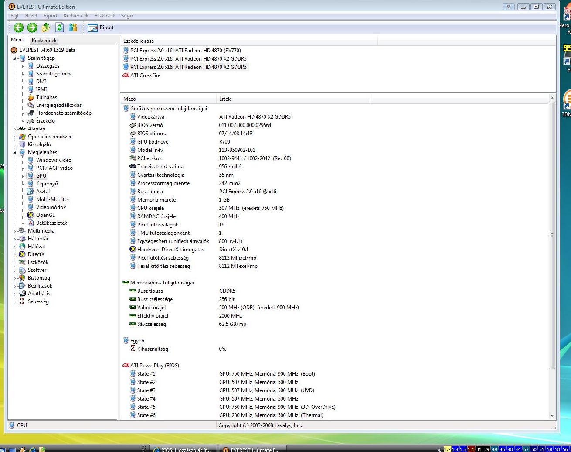The width and height of the screenshot is (571, 452).
Task: Expand the Operációs rendszer tree node
Action: coord(14,137)
